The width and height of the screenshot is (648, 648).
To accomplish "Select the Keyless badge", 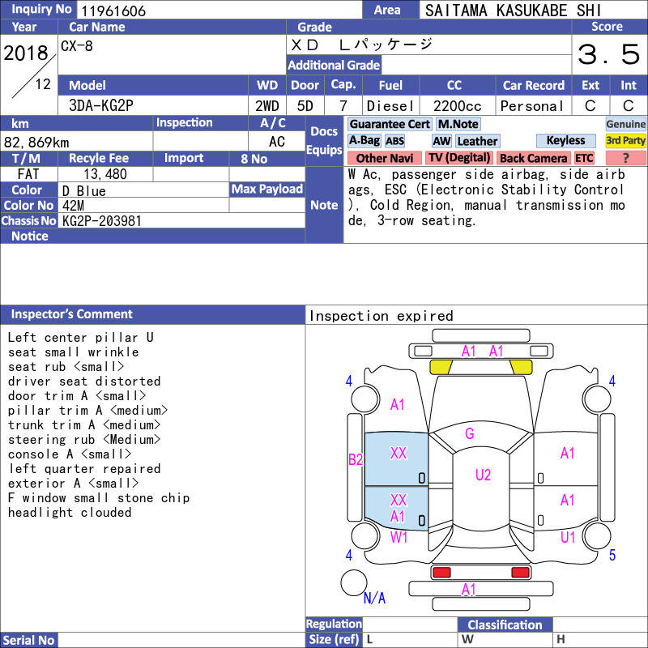I will 565,140.
